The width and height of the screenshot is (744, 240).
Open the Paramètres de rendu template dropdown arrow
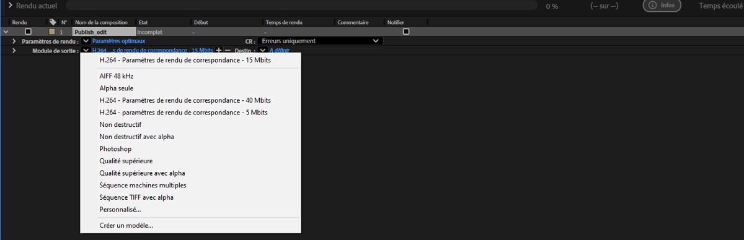point(86,41)
